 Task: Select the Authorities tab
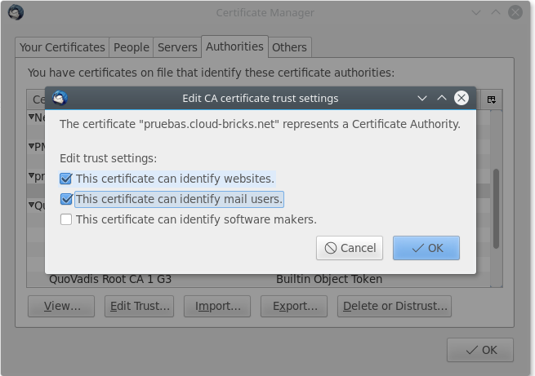tap(234, 46)
